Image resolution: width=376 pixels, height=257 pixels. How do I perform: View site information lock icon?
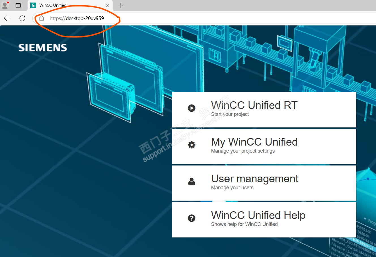[42, 18]
